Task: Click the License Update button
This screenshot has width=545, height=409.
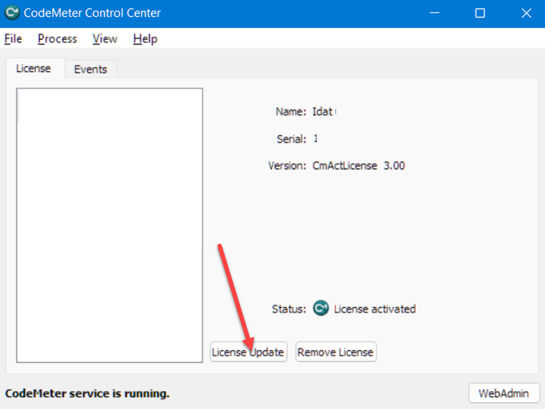Action: pos(248,352)
